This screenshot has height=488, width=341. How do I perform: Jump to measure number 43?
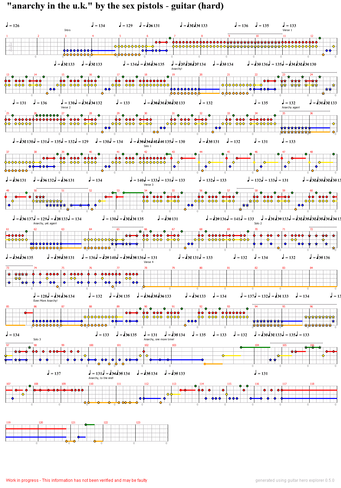tap(173, 152)
